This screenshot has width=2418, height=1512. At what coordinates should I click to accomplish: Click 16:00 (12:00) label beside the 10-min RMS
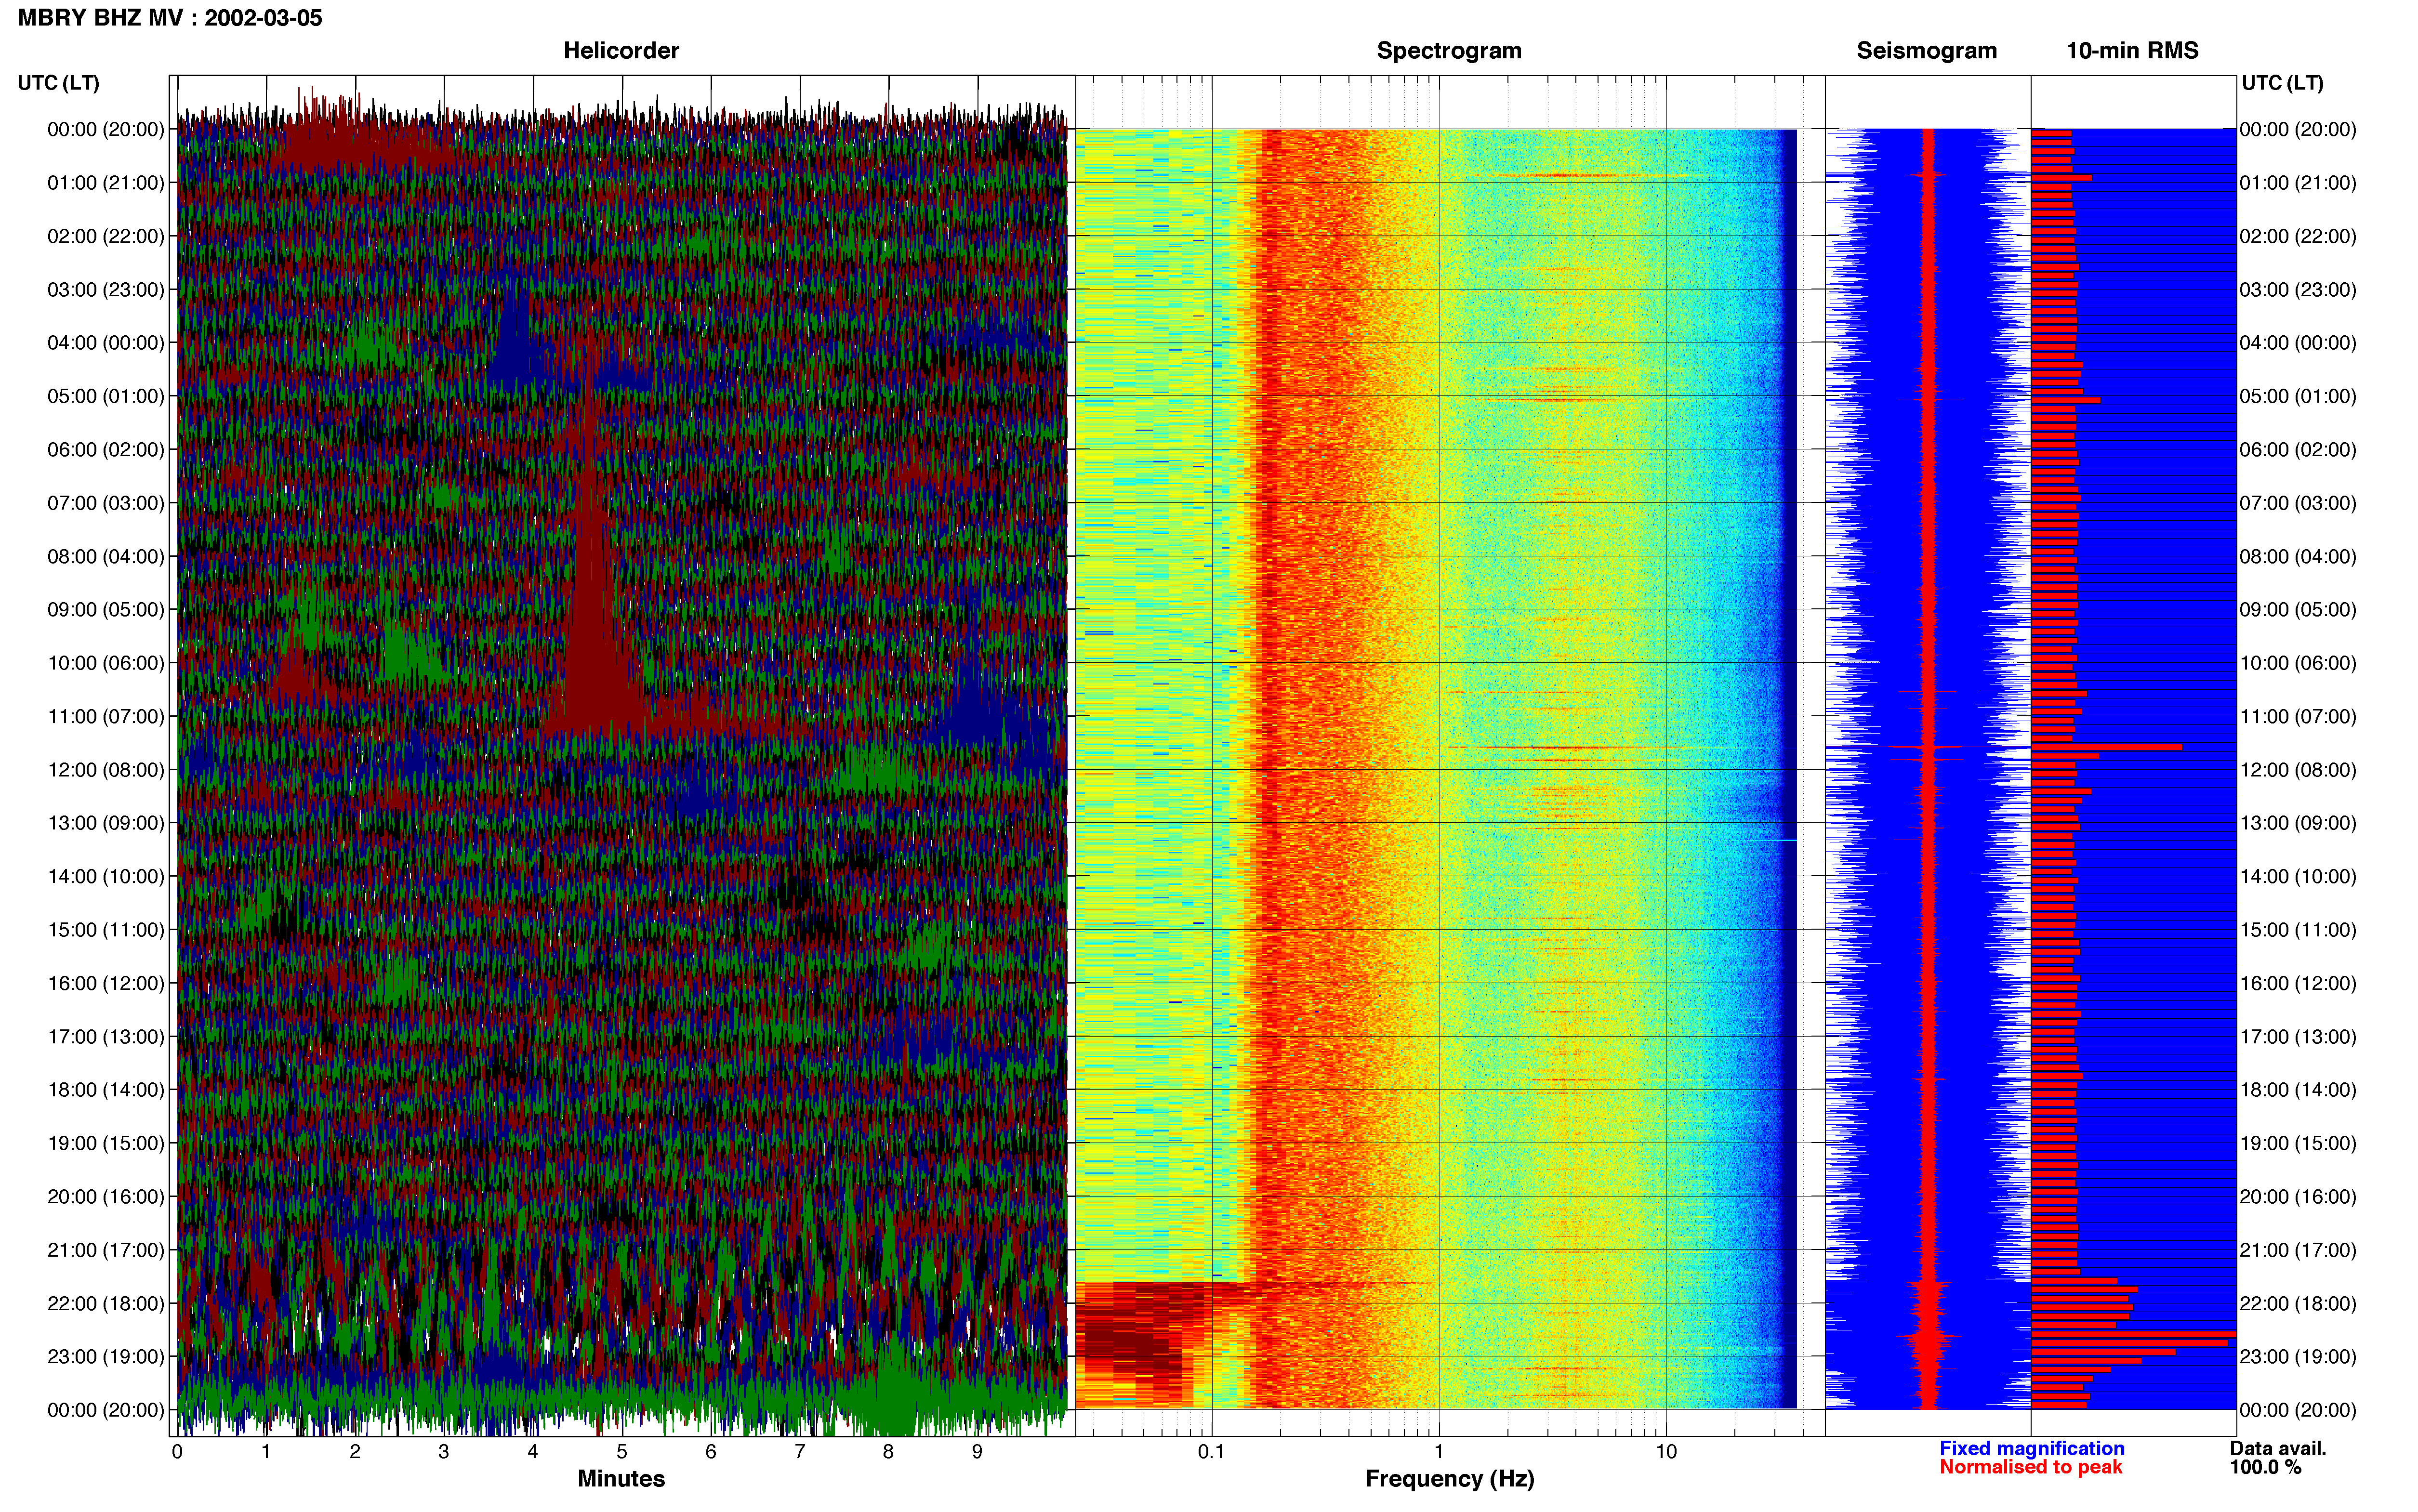pyautogui.click(x=2298, y=983)
